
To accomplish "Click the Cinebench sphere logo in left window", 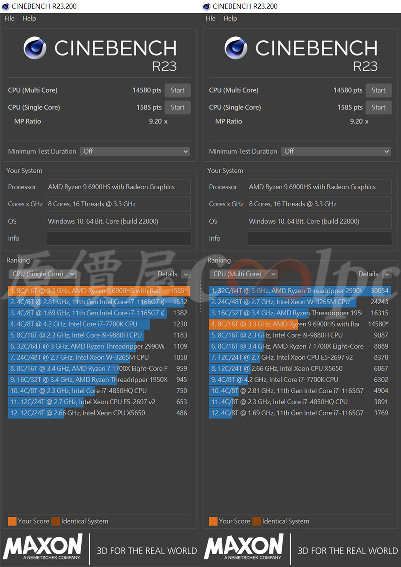I will coord(35,48).
